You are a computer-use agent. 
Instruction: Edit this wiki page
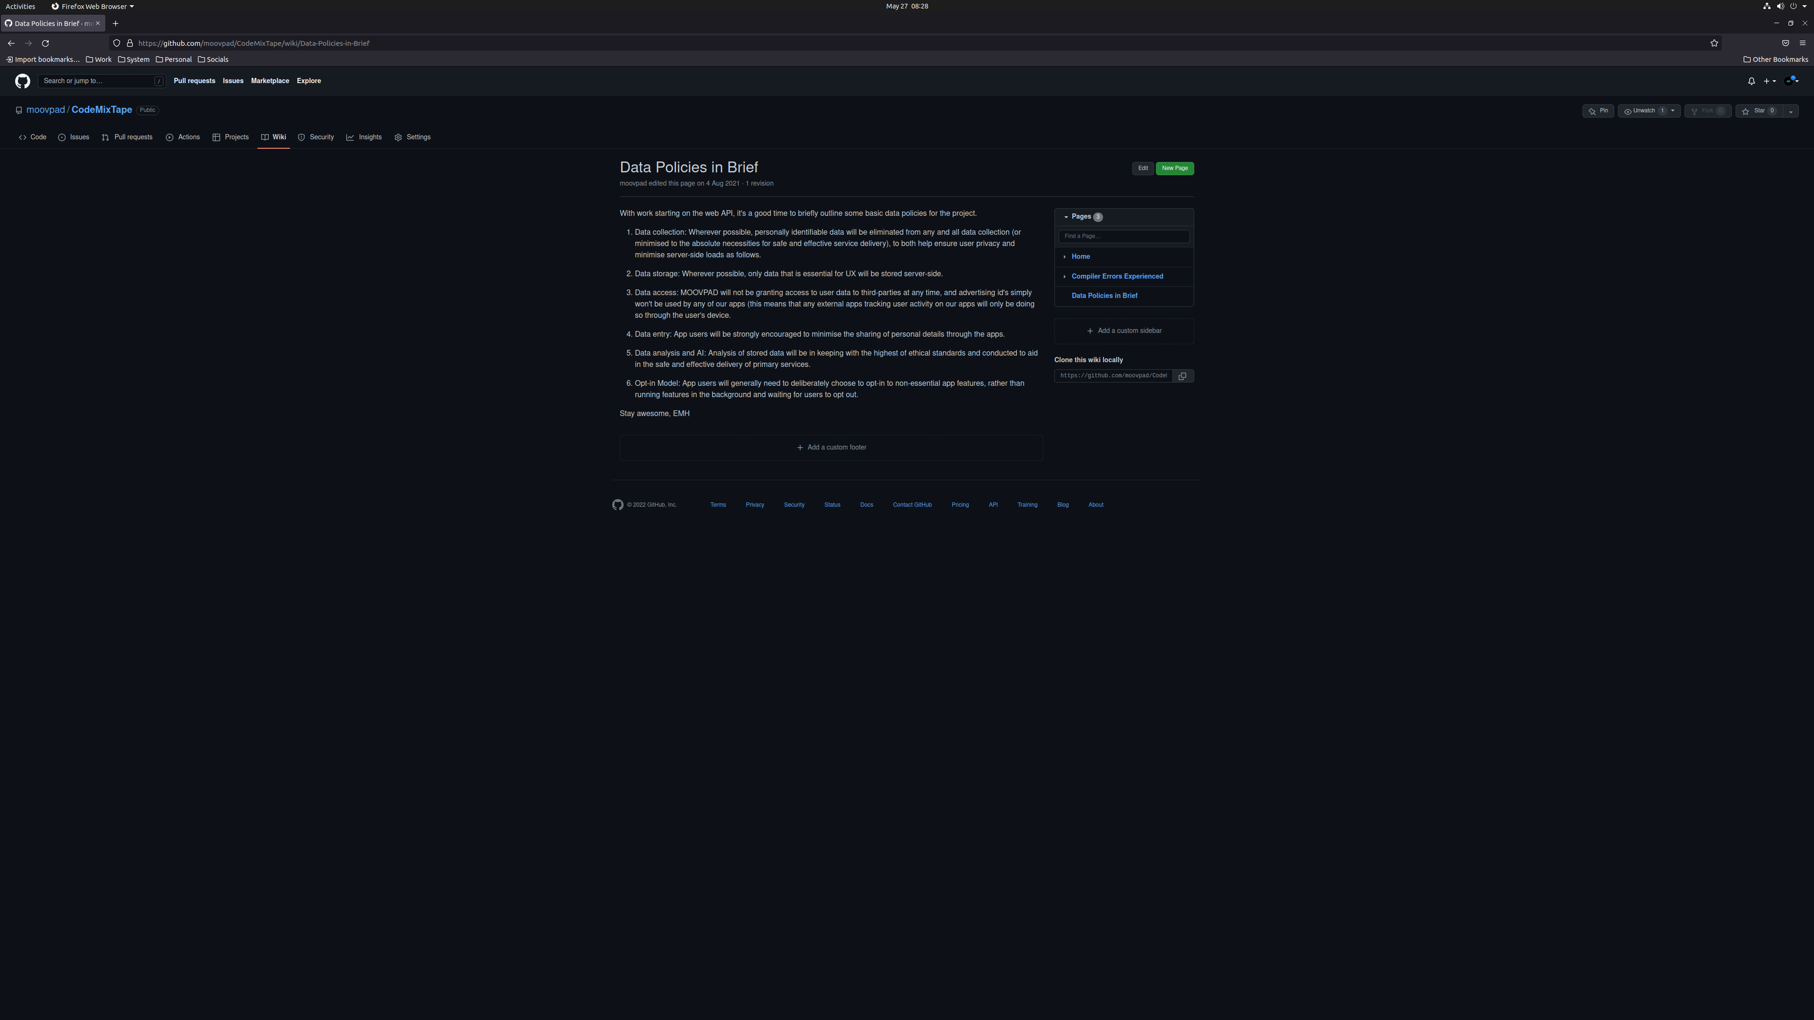click(1143, 168)
